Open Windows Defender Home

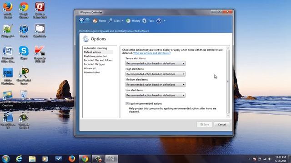[99, 21]
